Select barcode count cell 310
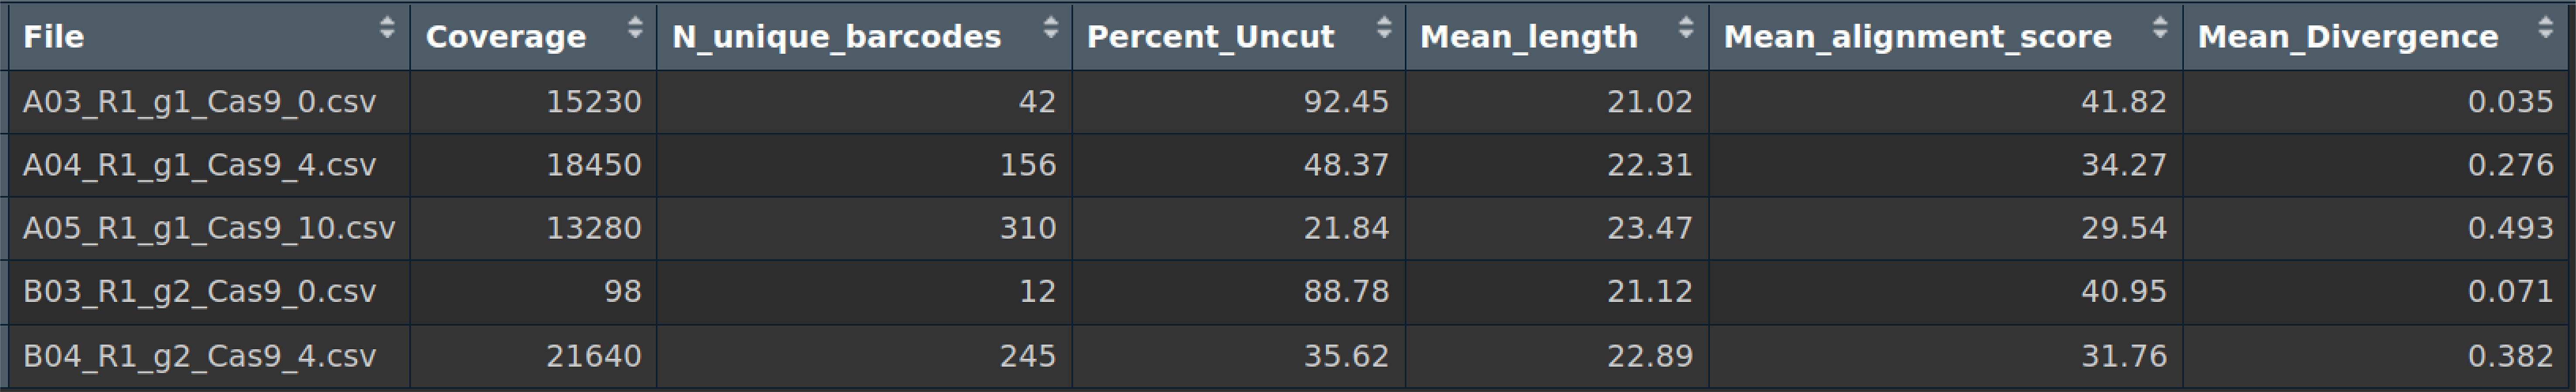Viewport: 2576px width, 392px height. tap(1027, 228)
